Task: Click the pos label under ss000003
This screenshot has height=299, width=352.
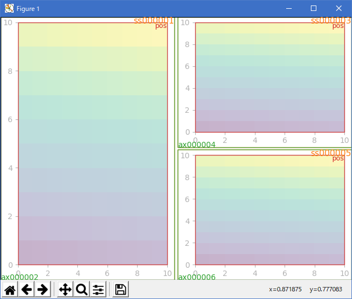Action: 338,26
